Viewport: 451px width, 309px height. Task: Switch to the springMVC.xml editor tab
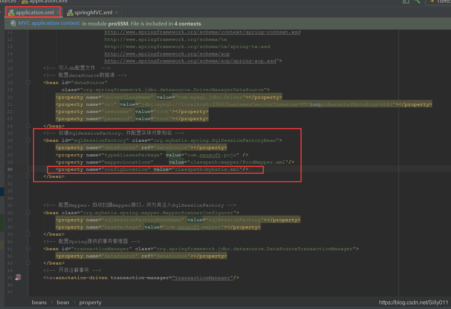coord(93,13)
